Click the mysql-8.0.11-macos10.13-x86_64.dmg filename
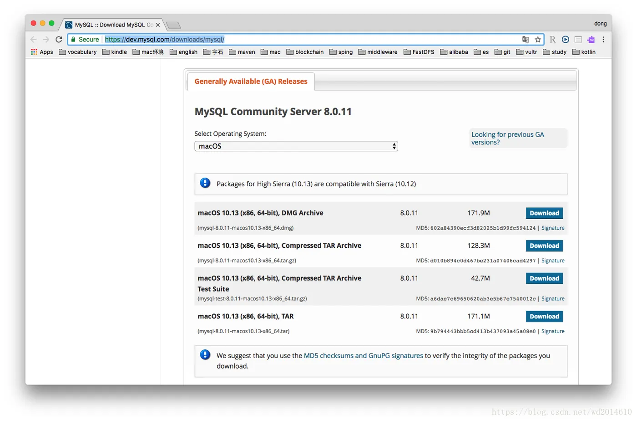 click(x=246, y=228)
